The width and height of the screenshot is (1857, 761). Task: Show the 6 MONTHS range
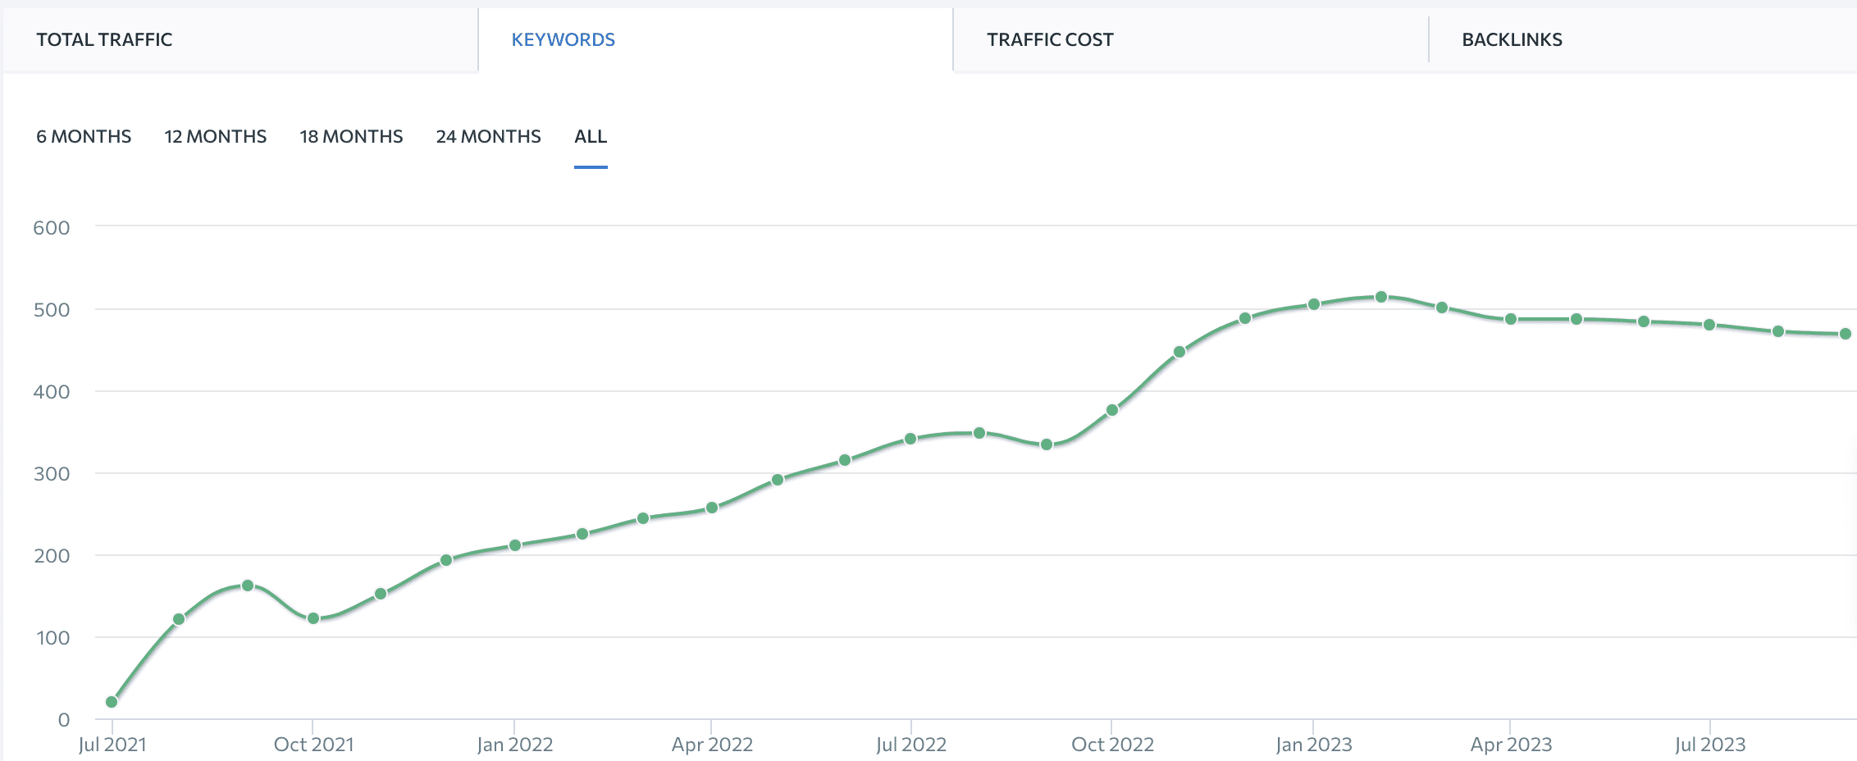[84, 136]
